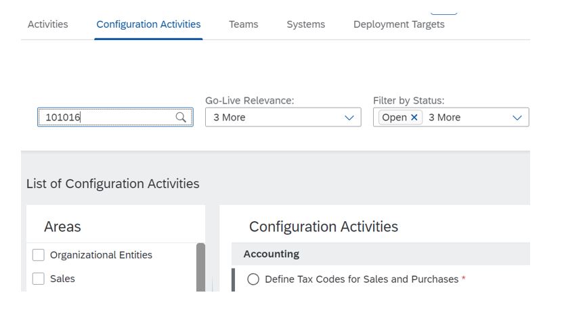The width and height of the screenshot is (564, 324).
Task: Go to the Deployment Targets tab
Action: tap(399, 24)
